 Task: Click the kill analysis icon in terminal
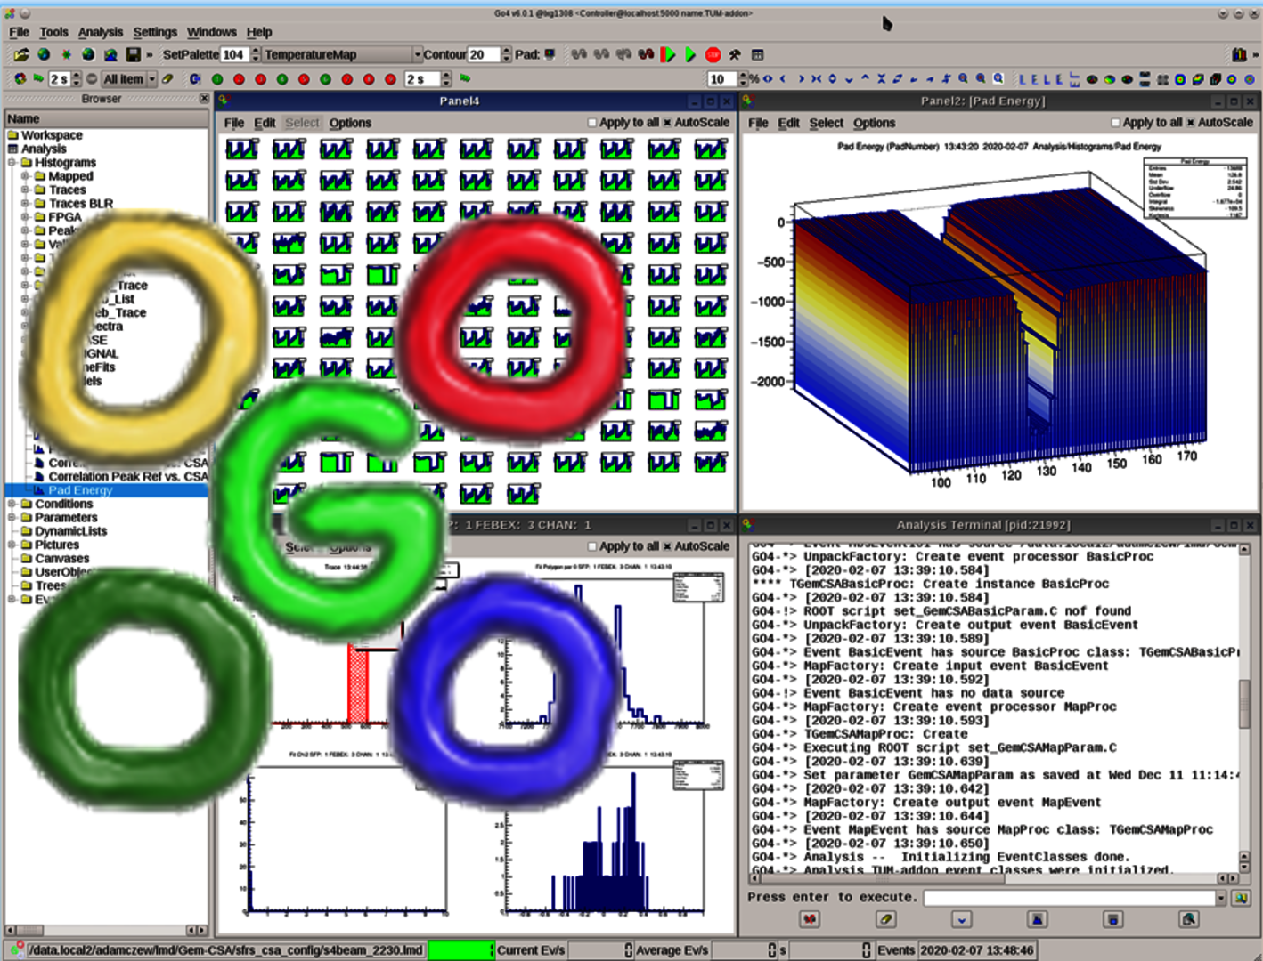pyautogui.click(x=810, y=919)
